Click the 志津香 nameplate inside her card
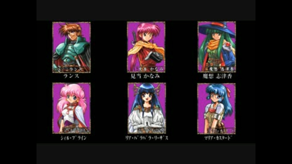 click(x=221, y=69)
